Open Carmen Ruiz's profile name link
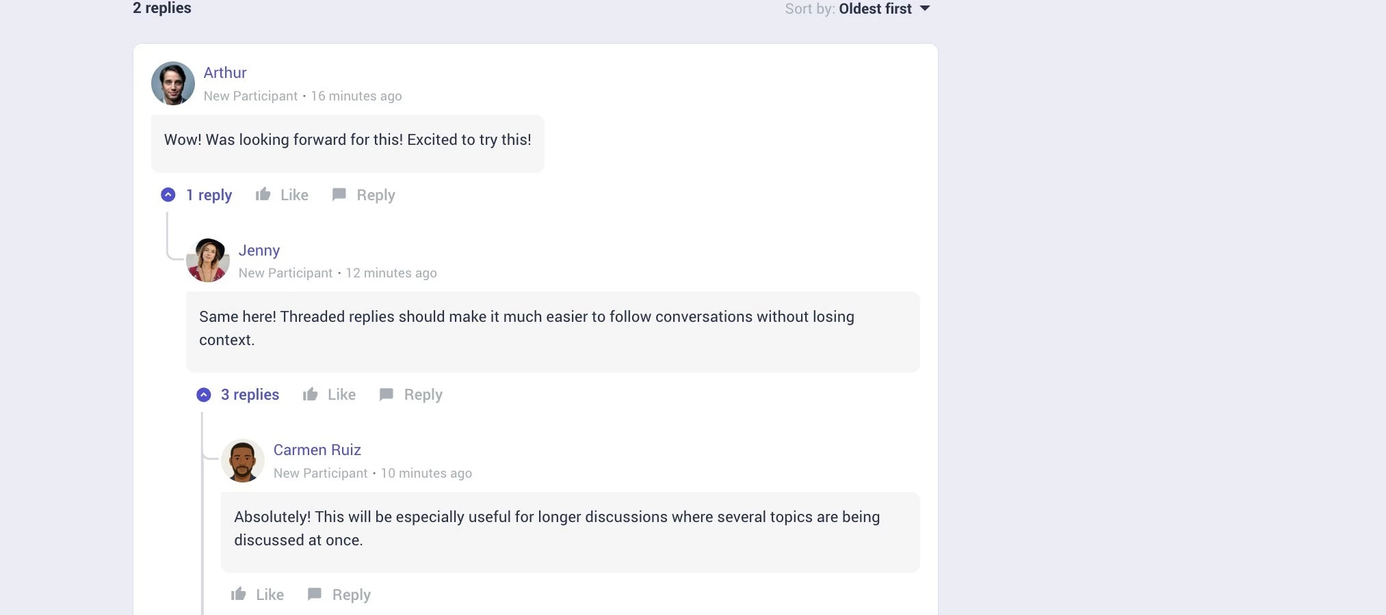 [317, 450]
